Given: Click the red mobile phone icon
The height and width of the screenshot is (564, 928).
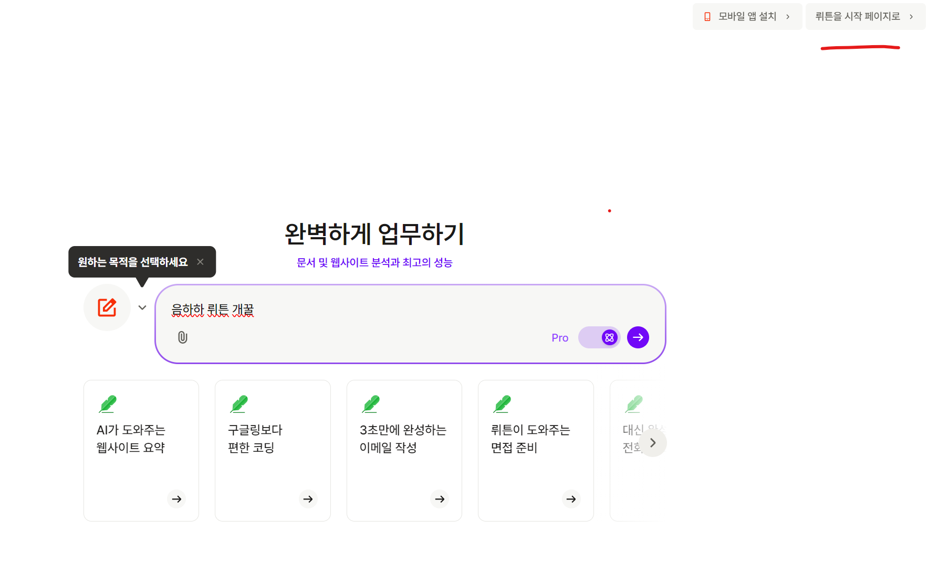Looking at the screenshot, I should 707,17.
